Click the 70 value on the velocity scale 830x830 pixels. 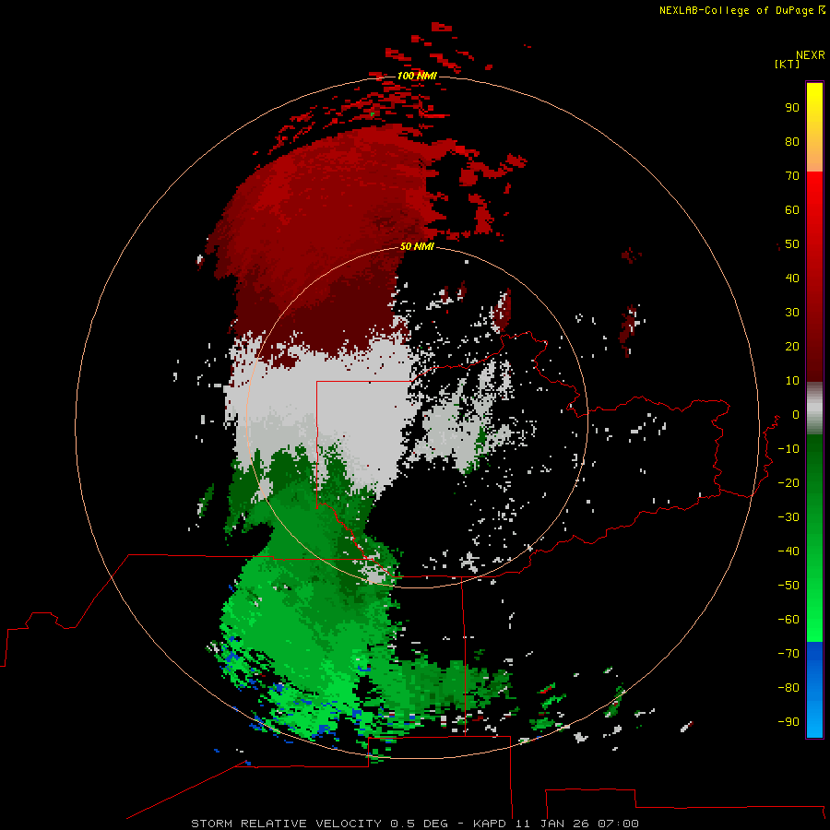(792, 176)
